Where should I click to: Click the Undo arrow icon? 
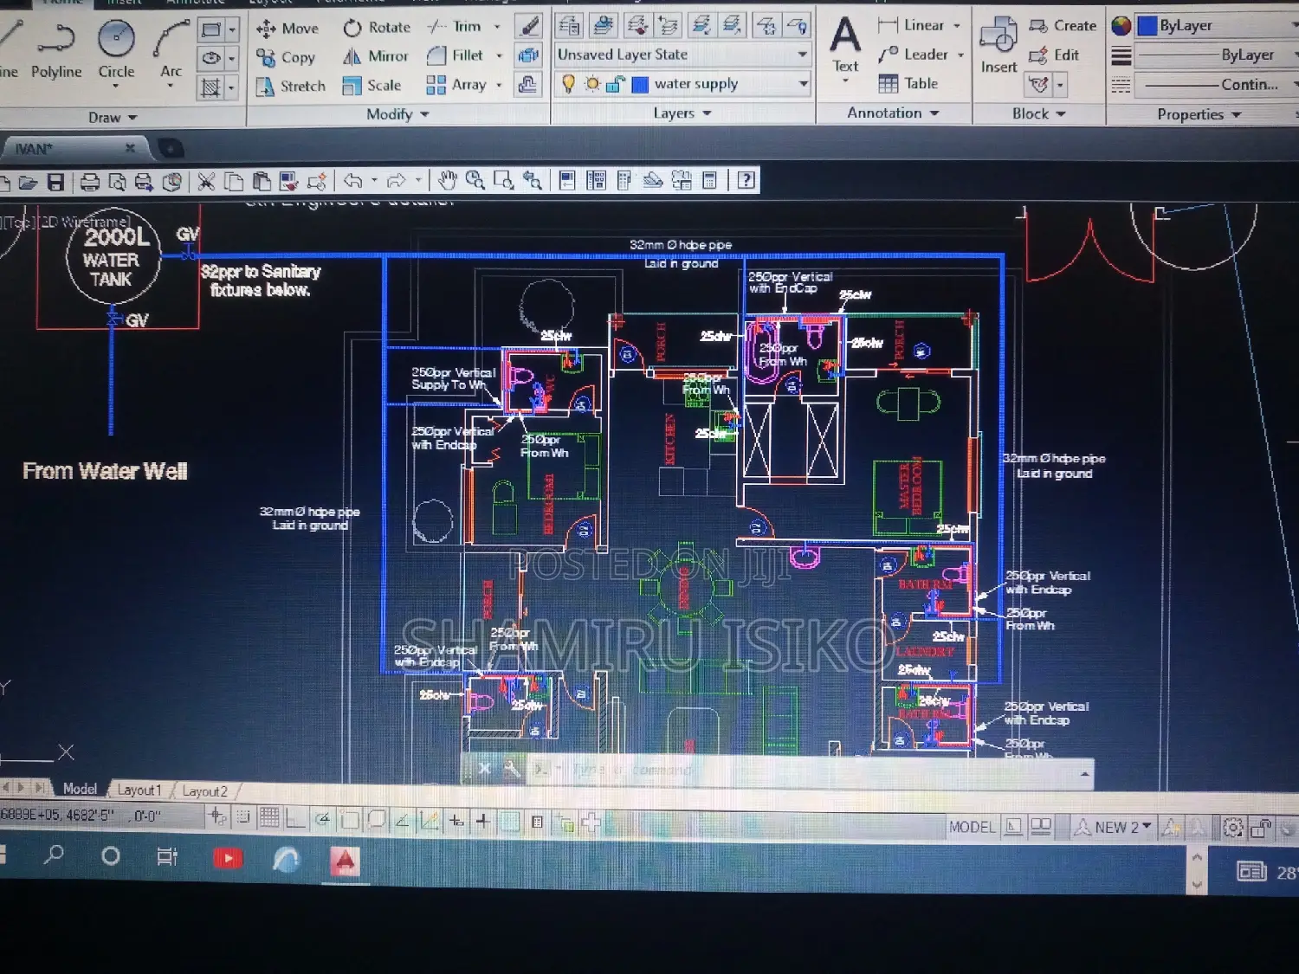point(352,181)
